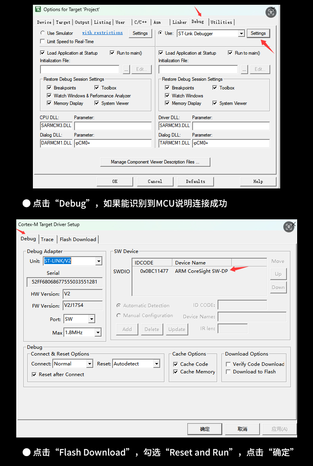The height and width of the screenshot is (466, 313).
Task: Click Settings button next to ST-Link Debugger
Action: (258, 34)
